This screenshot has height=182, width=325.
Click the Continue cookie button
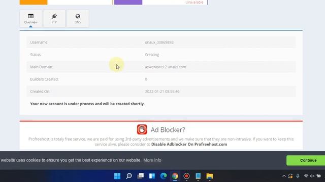[x=306, y=160]
